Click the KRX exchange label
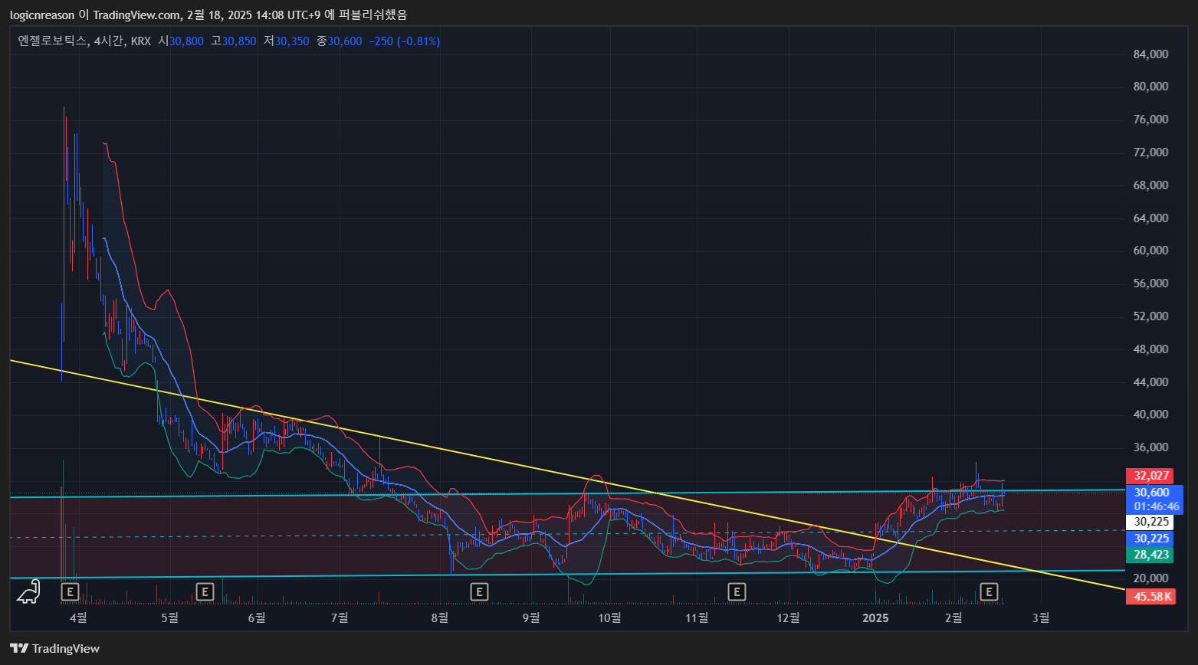 click(x=141, y=41)
